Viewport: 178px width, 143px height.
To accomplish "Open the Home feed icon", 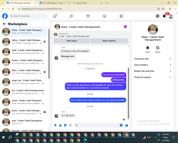I will (x=55, y=16).
